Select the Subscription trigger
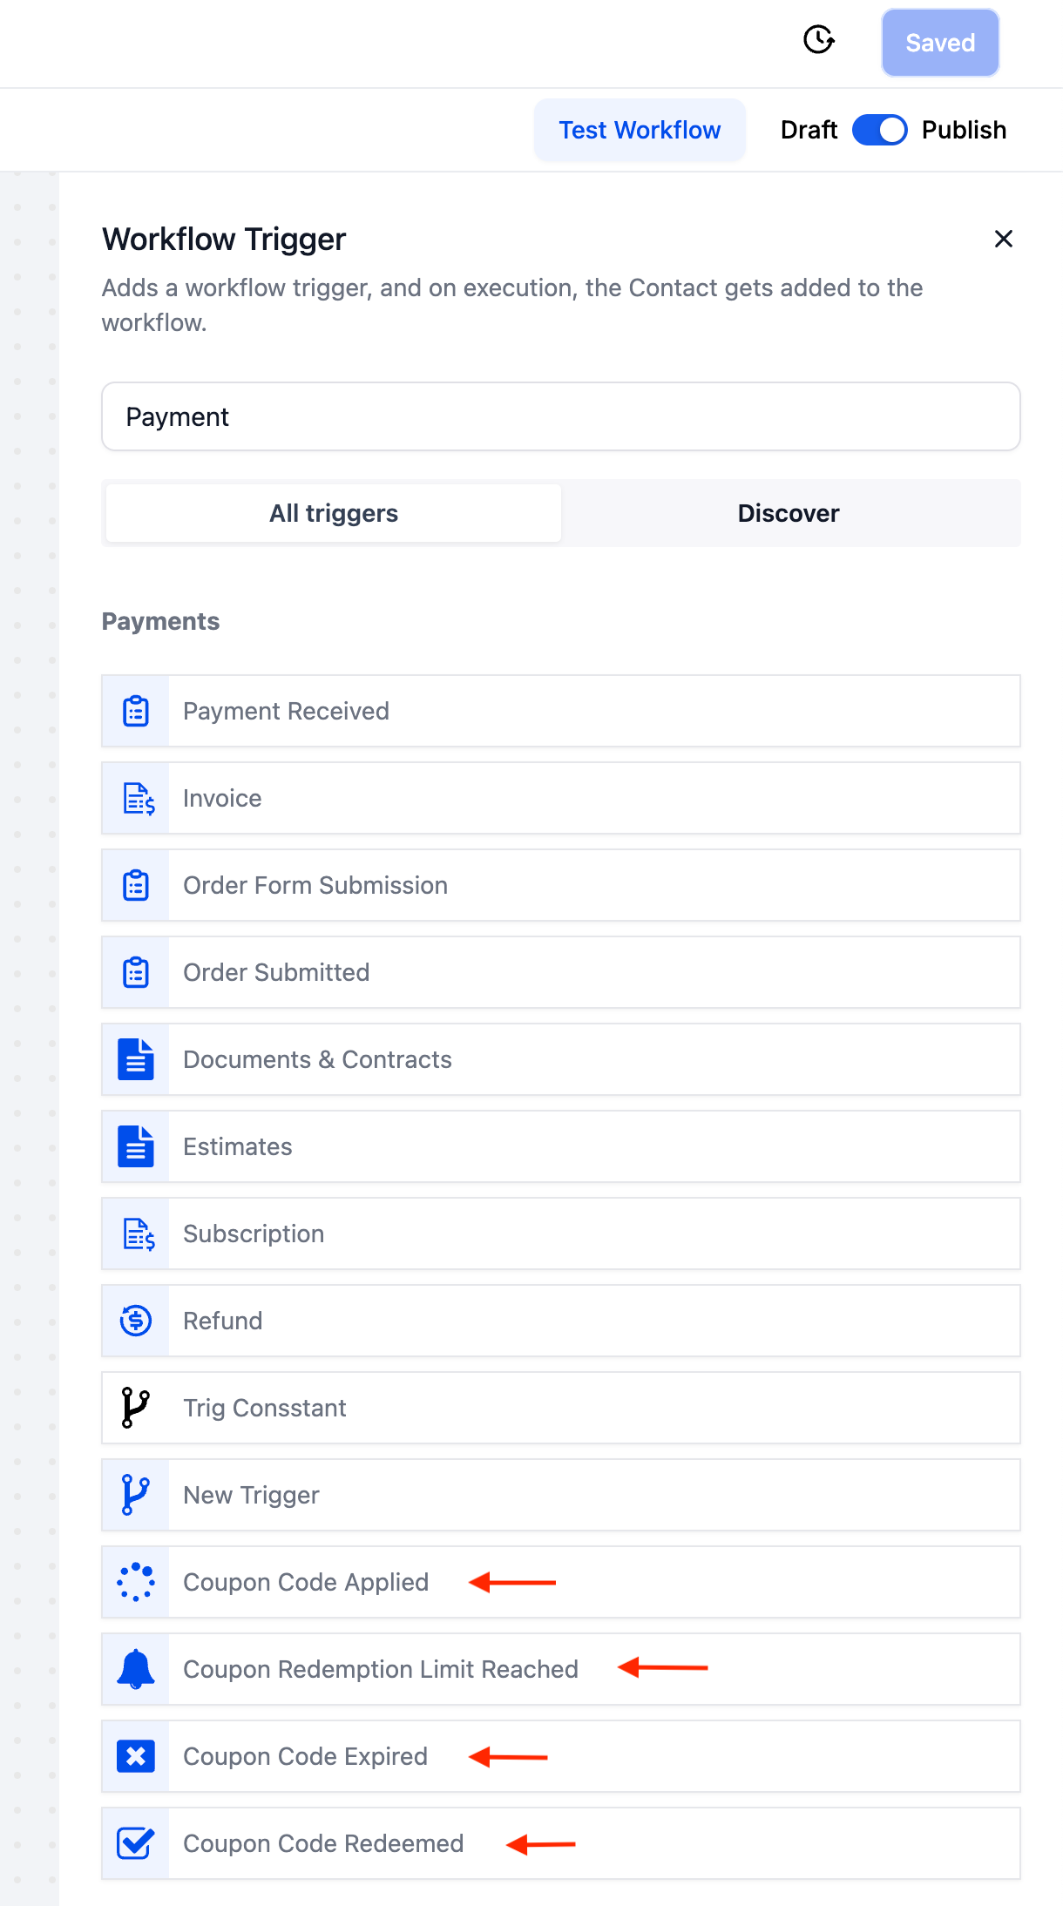 (x=254, y=1233)
